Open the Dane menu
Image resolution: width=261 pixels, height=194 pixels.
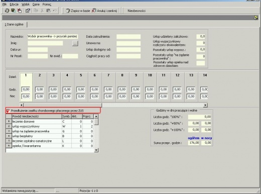[36, 5]
